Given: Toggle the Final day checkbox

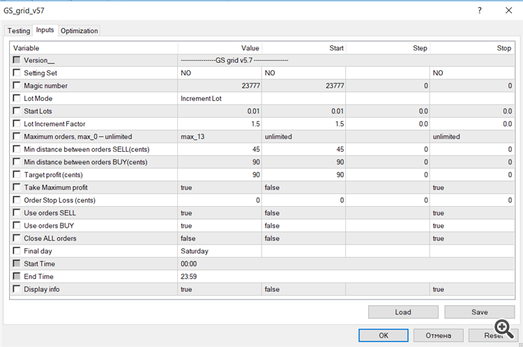Looking at the screenshot, I should pyautogui.click(x=16, y=250).
